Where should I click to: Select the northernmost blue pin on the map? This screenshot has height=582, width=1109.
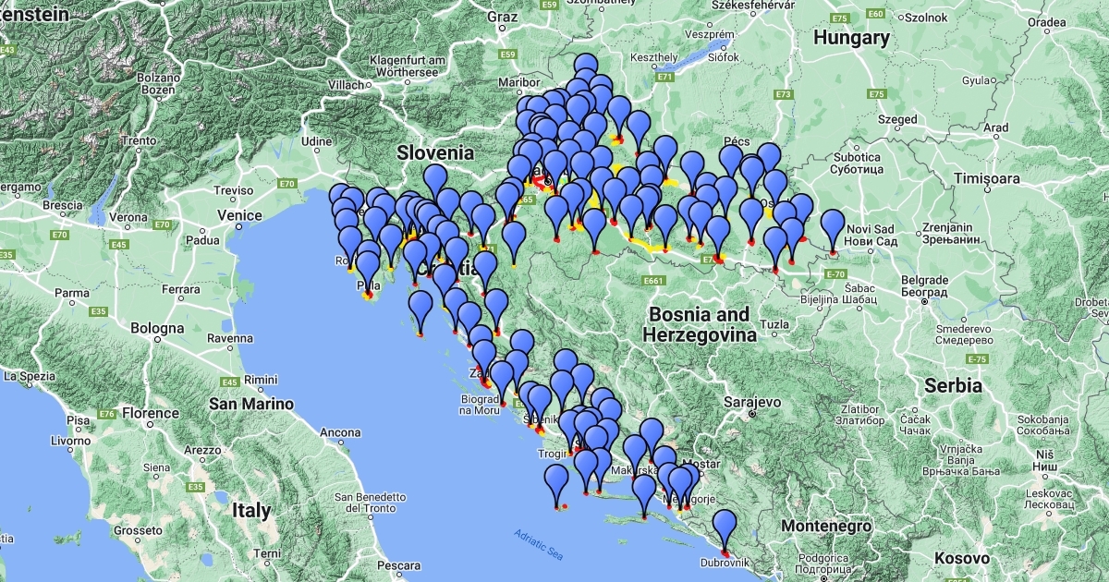point(586,70)
